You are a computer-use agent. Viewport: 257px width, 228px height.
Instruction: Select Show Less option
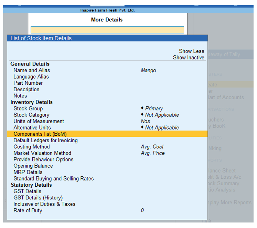tap(191, 51)
